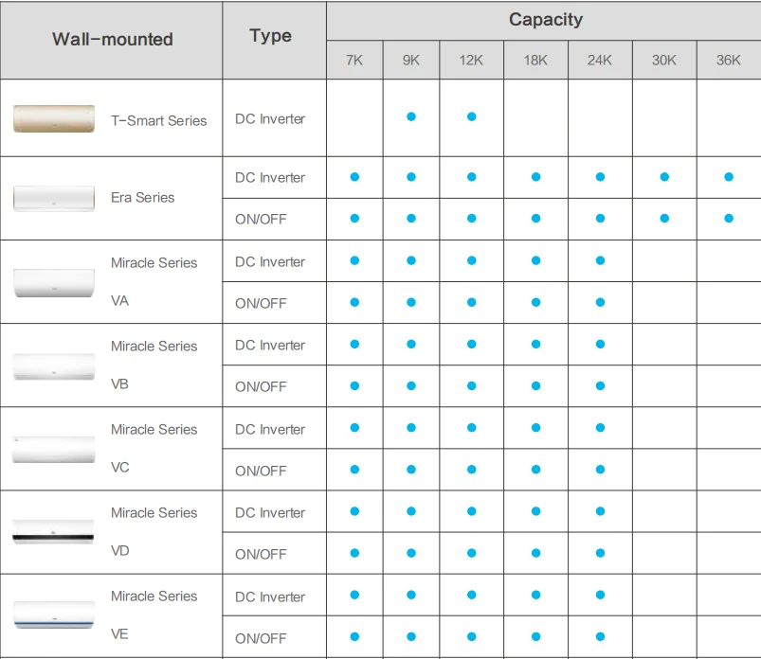Screen dimensions: 761x659
Task: Select the Wall-mounted header cell
Action: [x=113, y=40]
